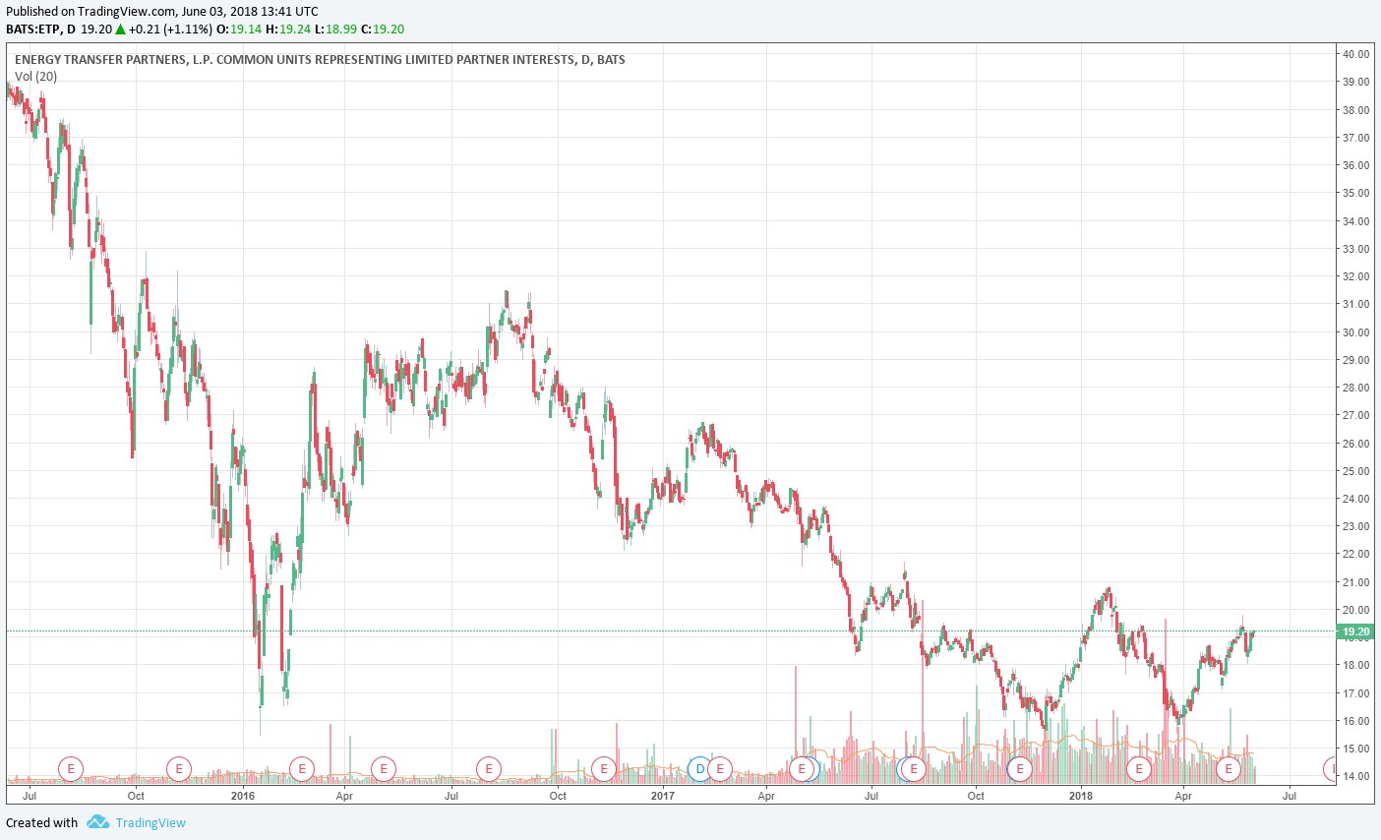Screen dimensions: 1381x840
Task: Click the TradingView cloud logo icon
Action: [x=96, y=822]
